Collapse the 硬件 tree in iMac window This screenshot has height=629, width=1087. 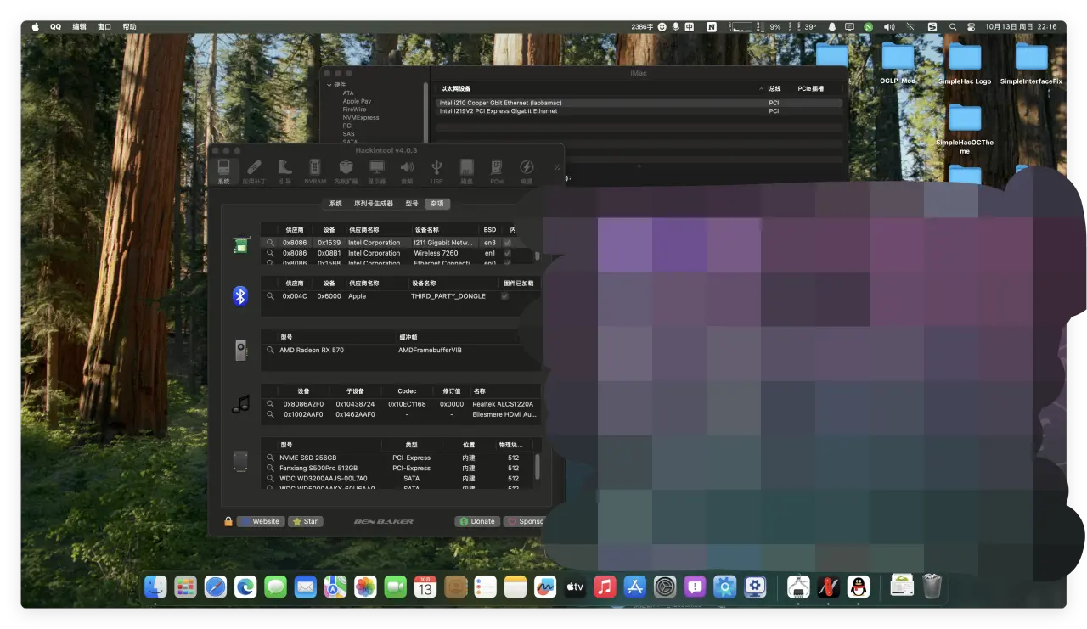(329, 85)
